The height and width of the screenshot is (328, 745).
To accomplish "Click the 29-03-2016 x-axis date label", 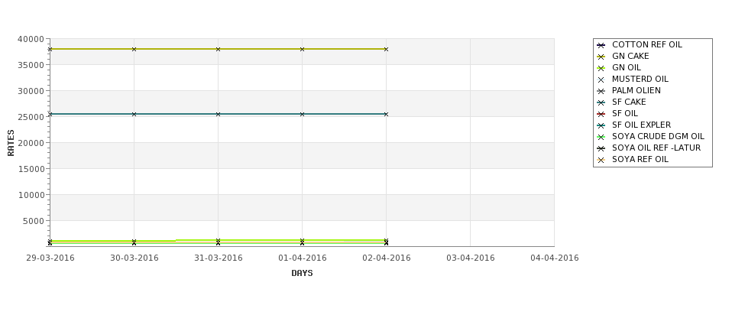I will [x=50, y=258].
